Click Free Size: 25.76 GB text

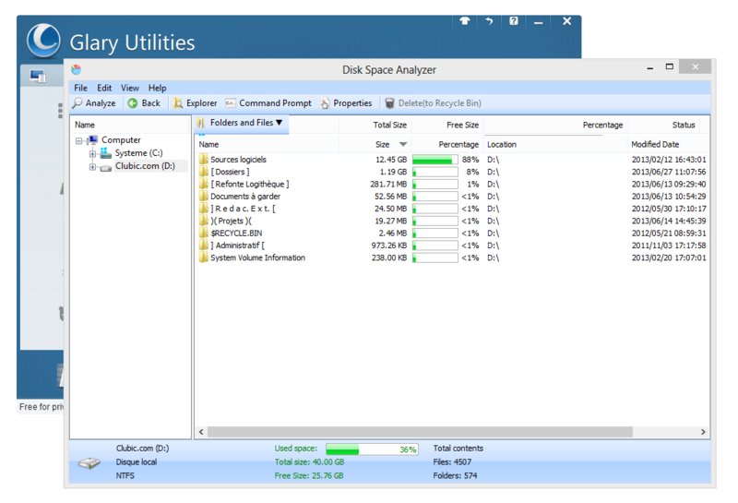coord(309,475)
